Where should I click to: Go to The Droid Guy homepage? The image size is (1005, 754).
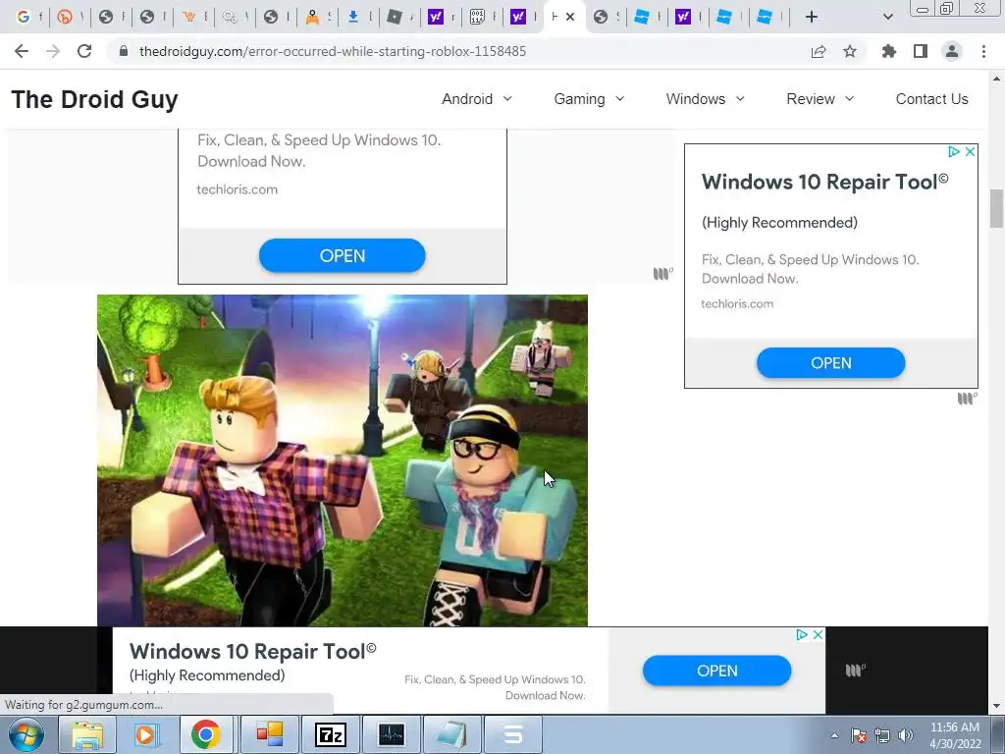[x=95, y=99]
